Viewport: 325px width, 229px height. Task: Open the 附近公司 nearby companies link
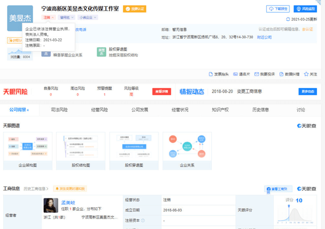click(264, 37)
